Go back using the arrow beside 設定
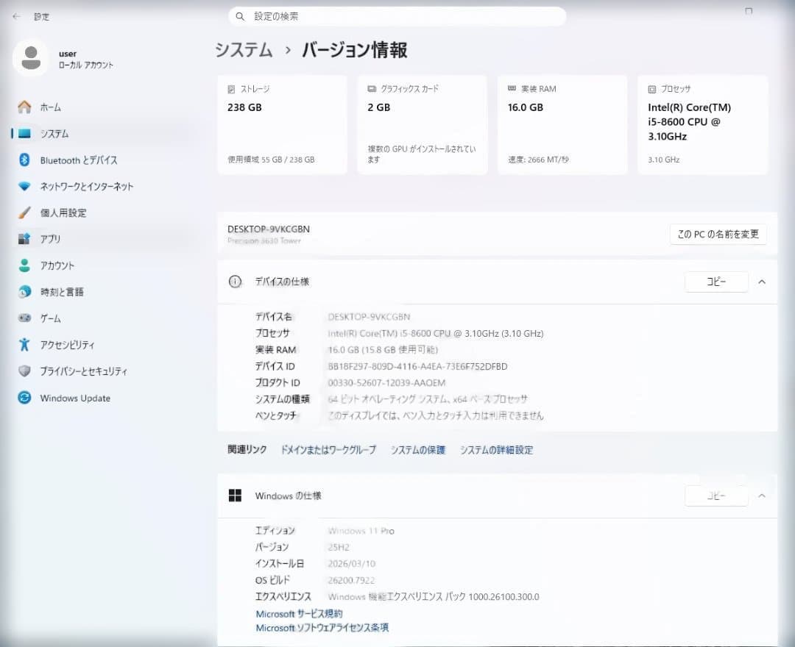 point(16,16)
